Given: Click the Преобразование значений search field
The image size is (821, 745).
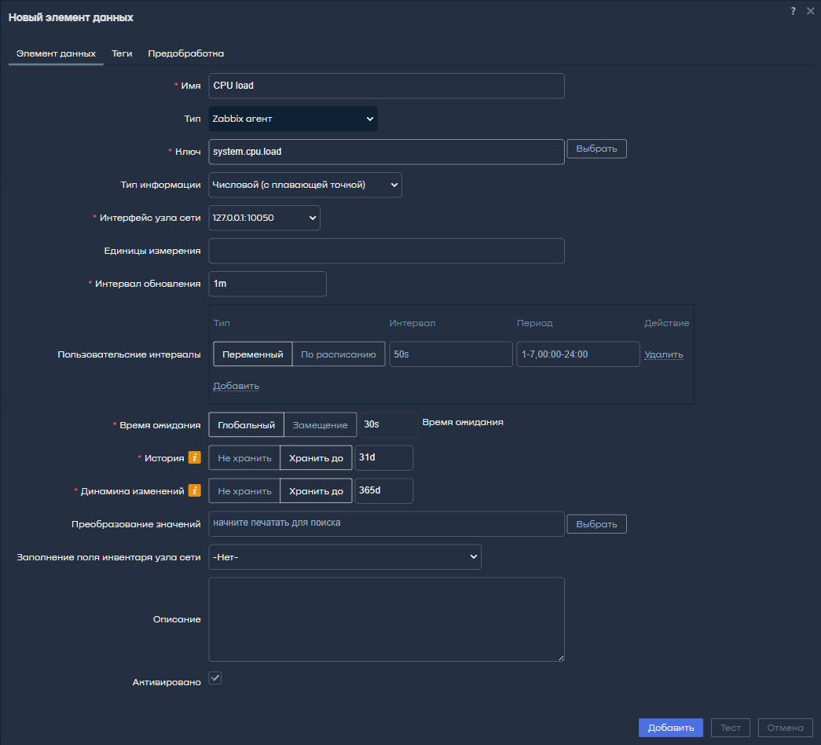Looking at the screenshot, I should coord(387,524).
